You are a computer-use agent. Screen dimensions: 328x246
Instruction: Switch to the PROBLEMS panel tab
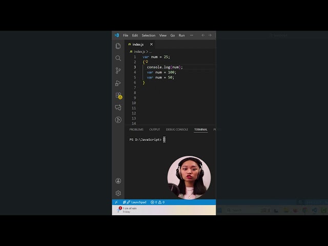[136, 130]
